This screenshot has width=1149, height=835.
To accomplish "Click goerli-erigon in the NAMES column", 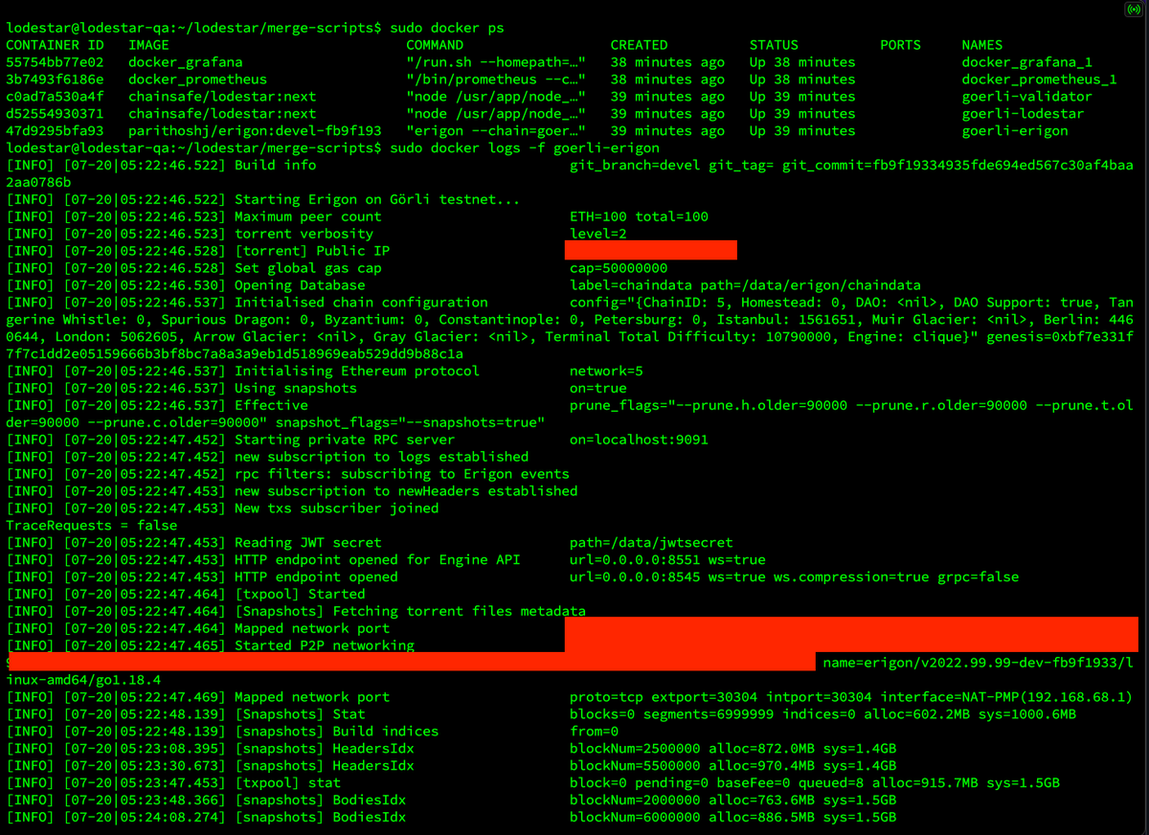I will point(1015,131).
